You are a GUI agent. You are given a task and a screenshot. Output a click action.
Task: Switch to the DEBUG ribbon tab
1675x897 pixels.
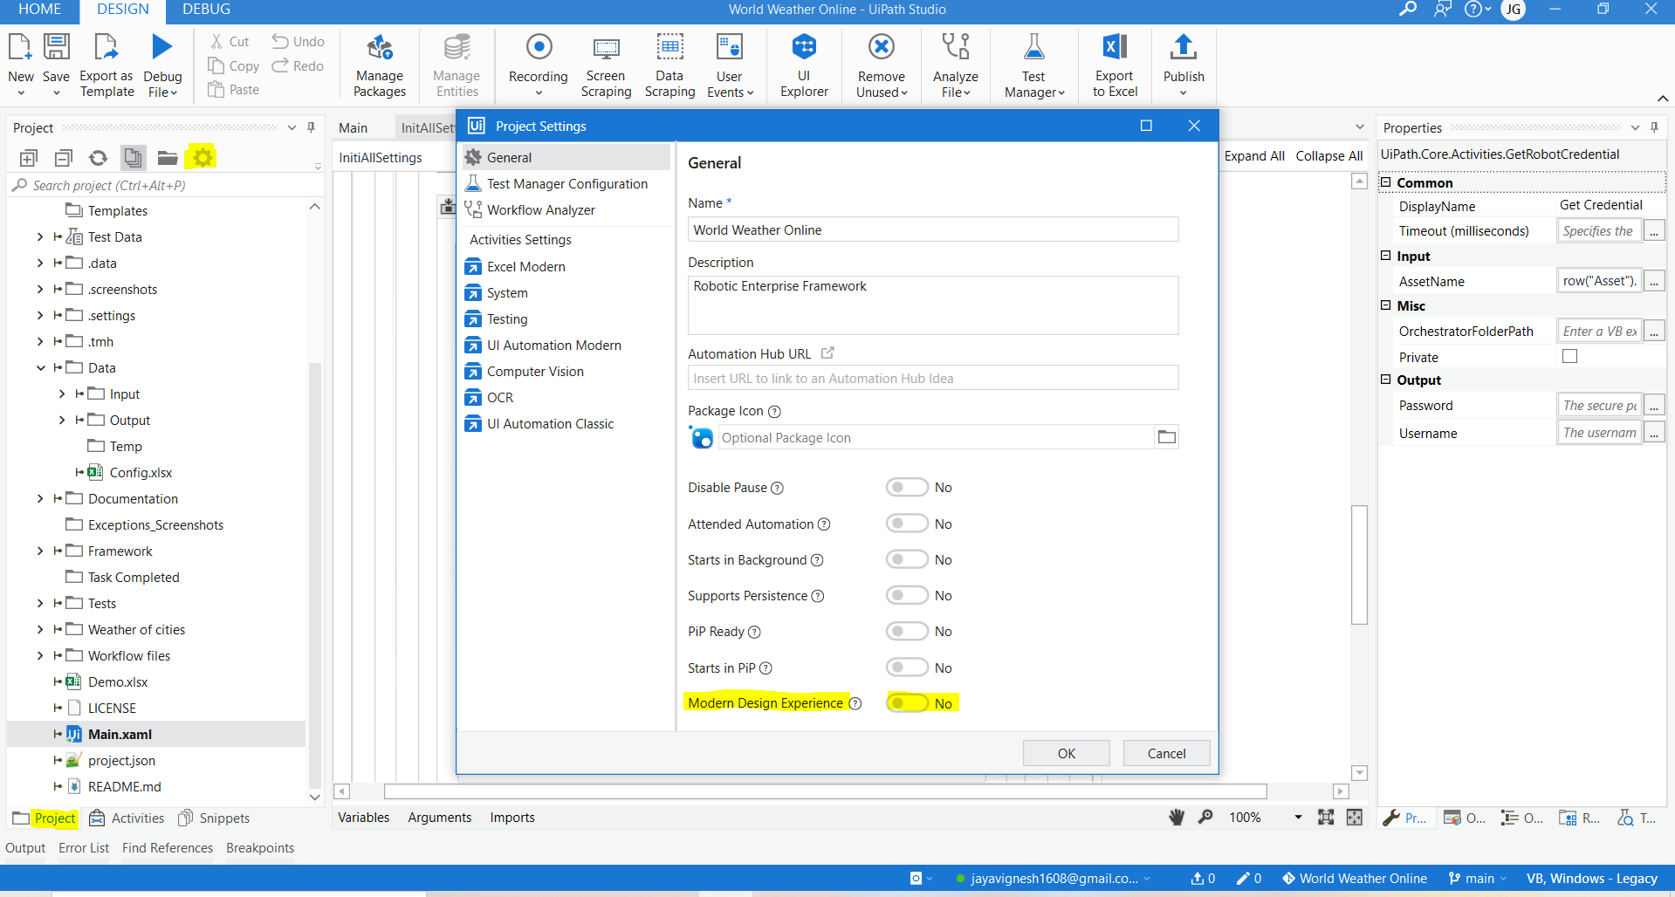207,10
